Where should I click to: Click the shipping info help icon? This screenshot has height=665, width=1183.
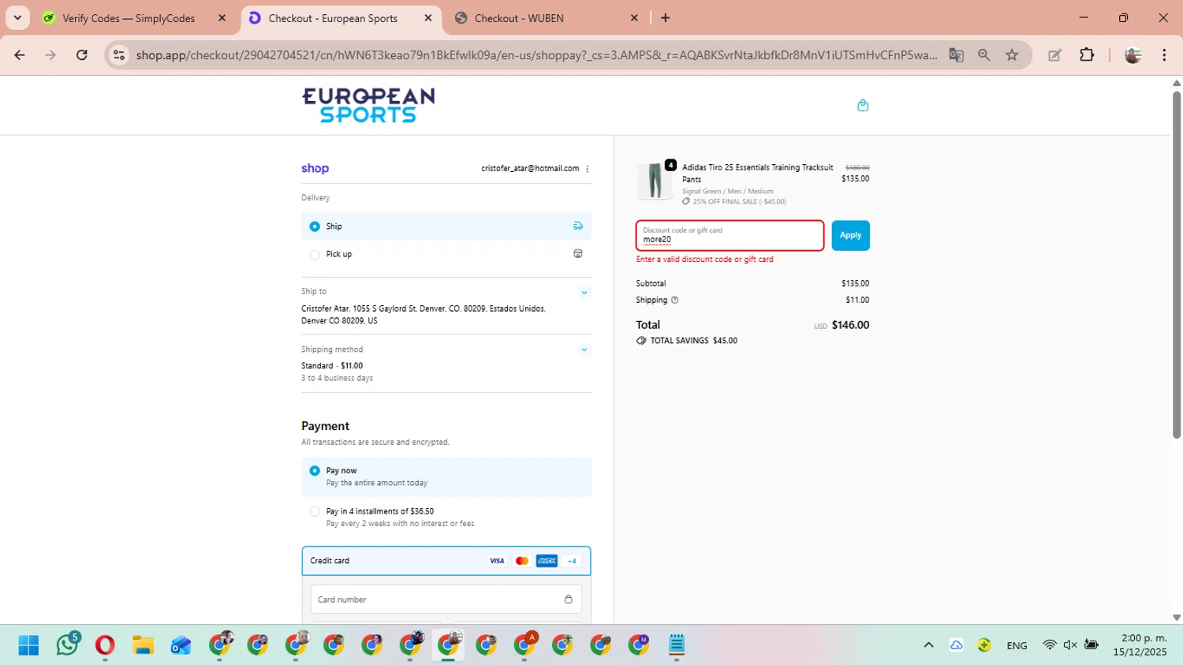[674, 300]
